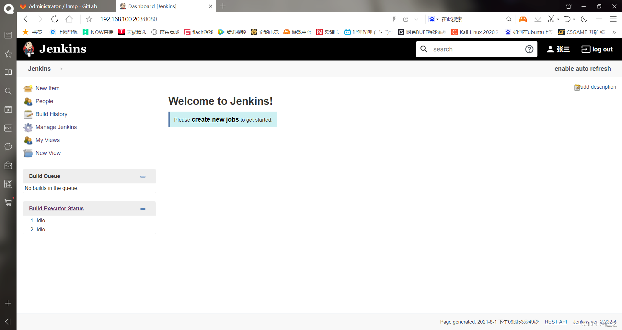Image resolution: width=622 pixels, height=330 pixels.
Task: Open a new browser tab
Action: [223, 6]
